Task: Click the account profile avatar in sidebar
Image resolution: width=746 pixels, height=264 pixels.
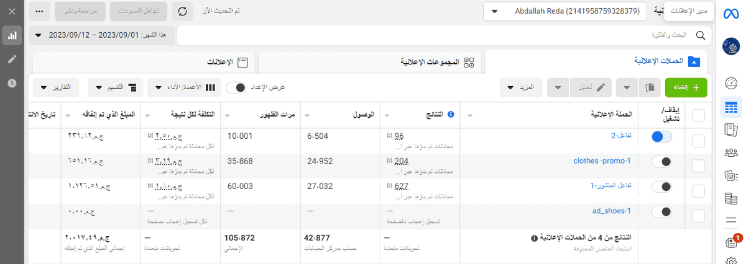Action: (731, 46)
